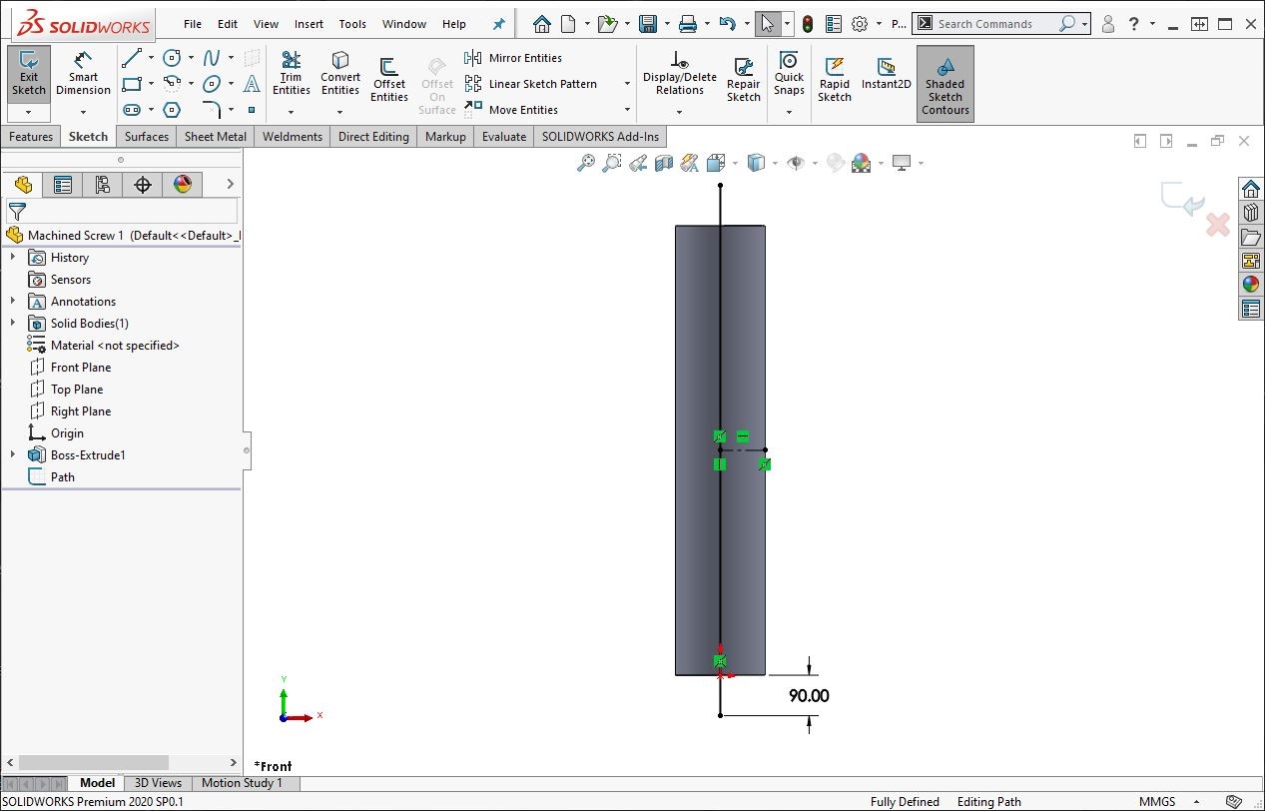Switch to the Sheet Metal tab
Viewport: 1265px width, 811px height.
(216, 137)
